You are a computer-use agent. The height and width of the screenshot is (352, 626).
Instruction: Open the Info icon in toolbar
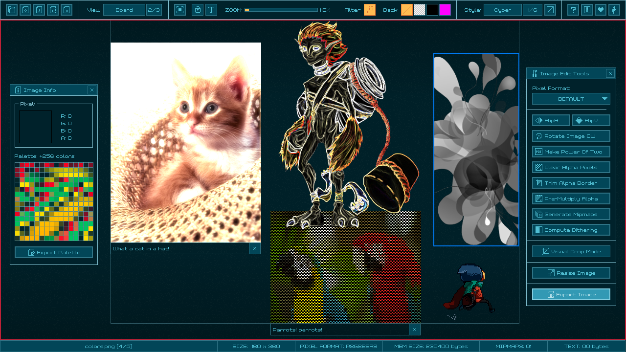coord(587,10)
